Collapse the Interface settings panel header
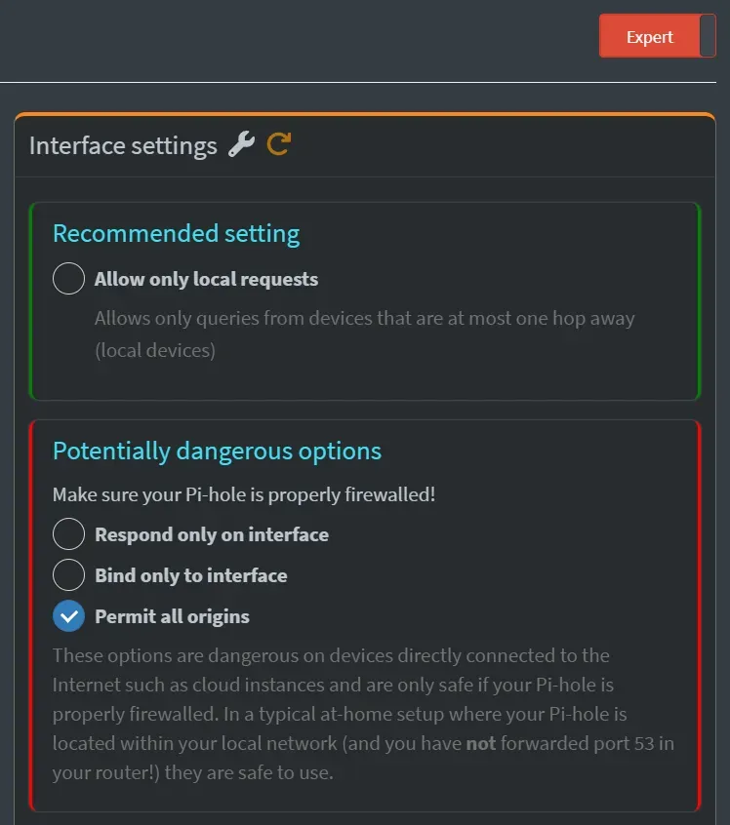Image resolution: width=730 pixels, height=825 pixels. coord(123,144)
